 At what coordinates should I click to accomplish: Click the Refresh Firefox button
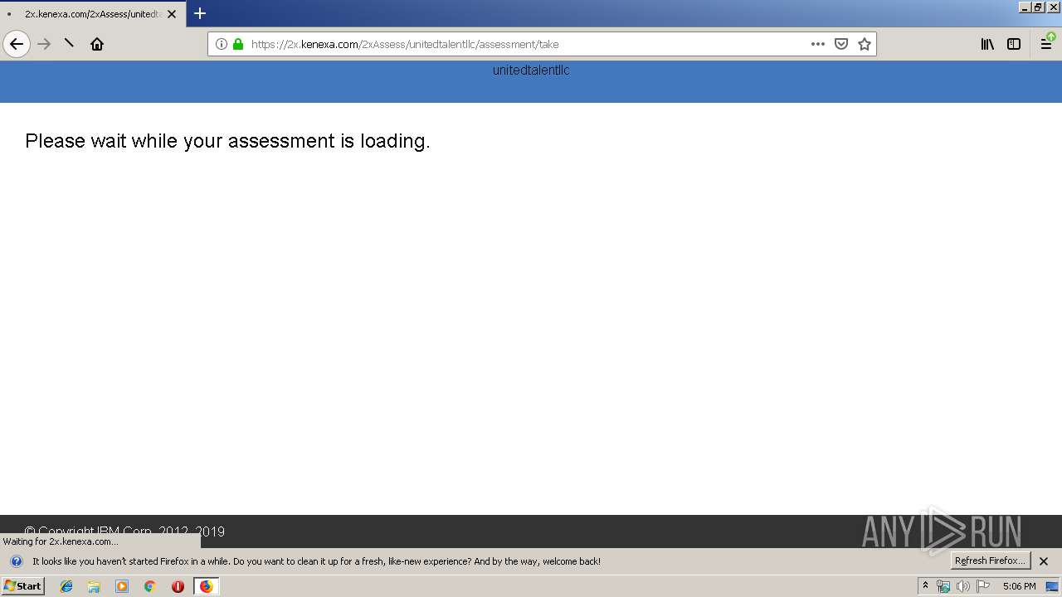[x=991, y=561]
